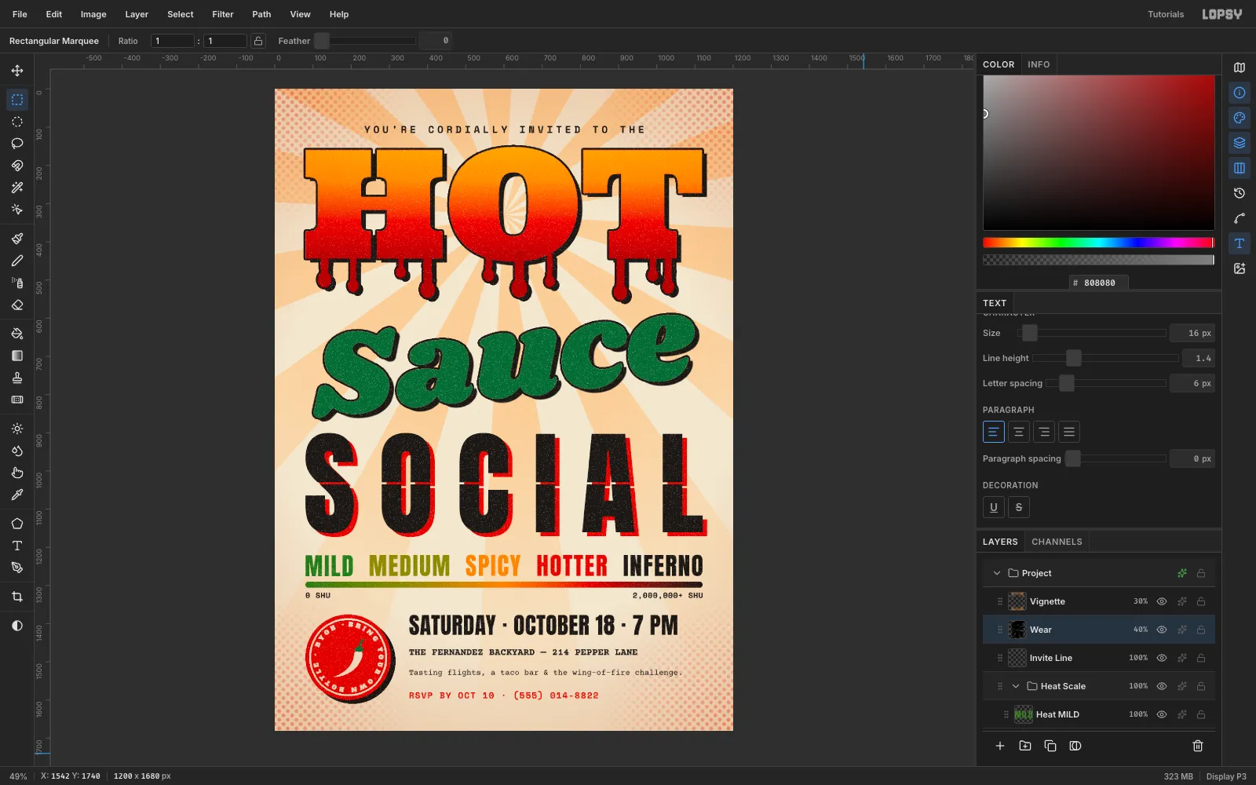Select the Brush tool
The height and width of the screenshot is (785, 1256).
tap(17, 239)
